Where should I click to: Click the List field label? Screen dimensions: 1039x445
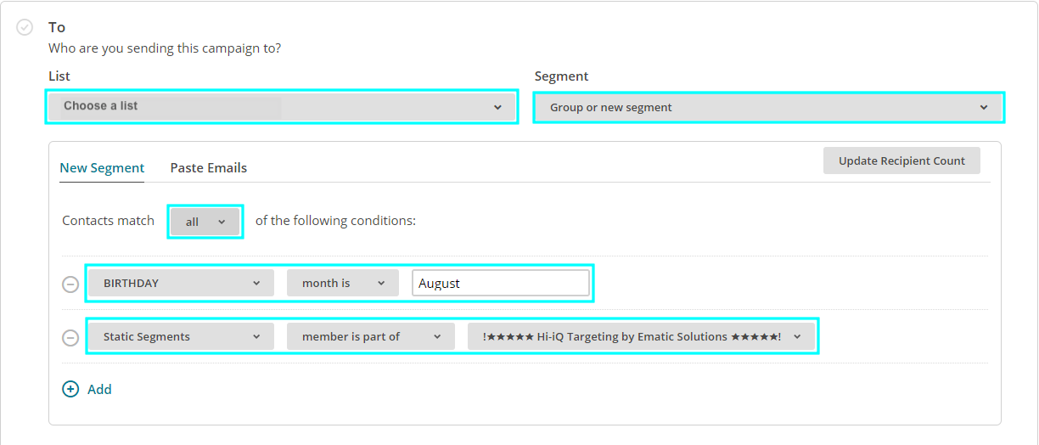59,76
